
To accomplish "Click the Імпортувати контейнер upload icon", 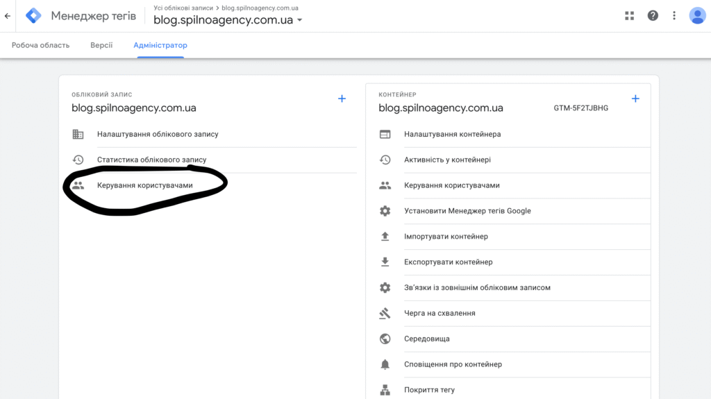I will [385, 237].
